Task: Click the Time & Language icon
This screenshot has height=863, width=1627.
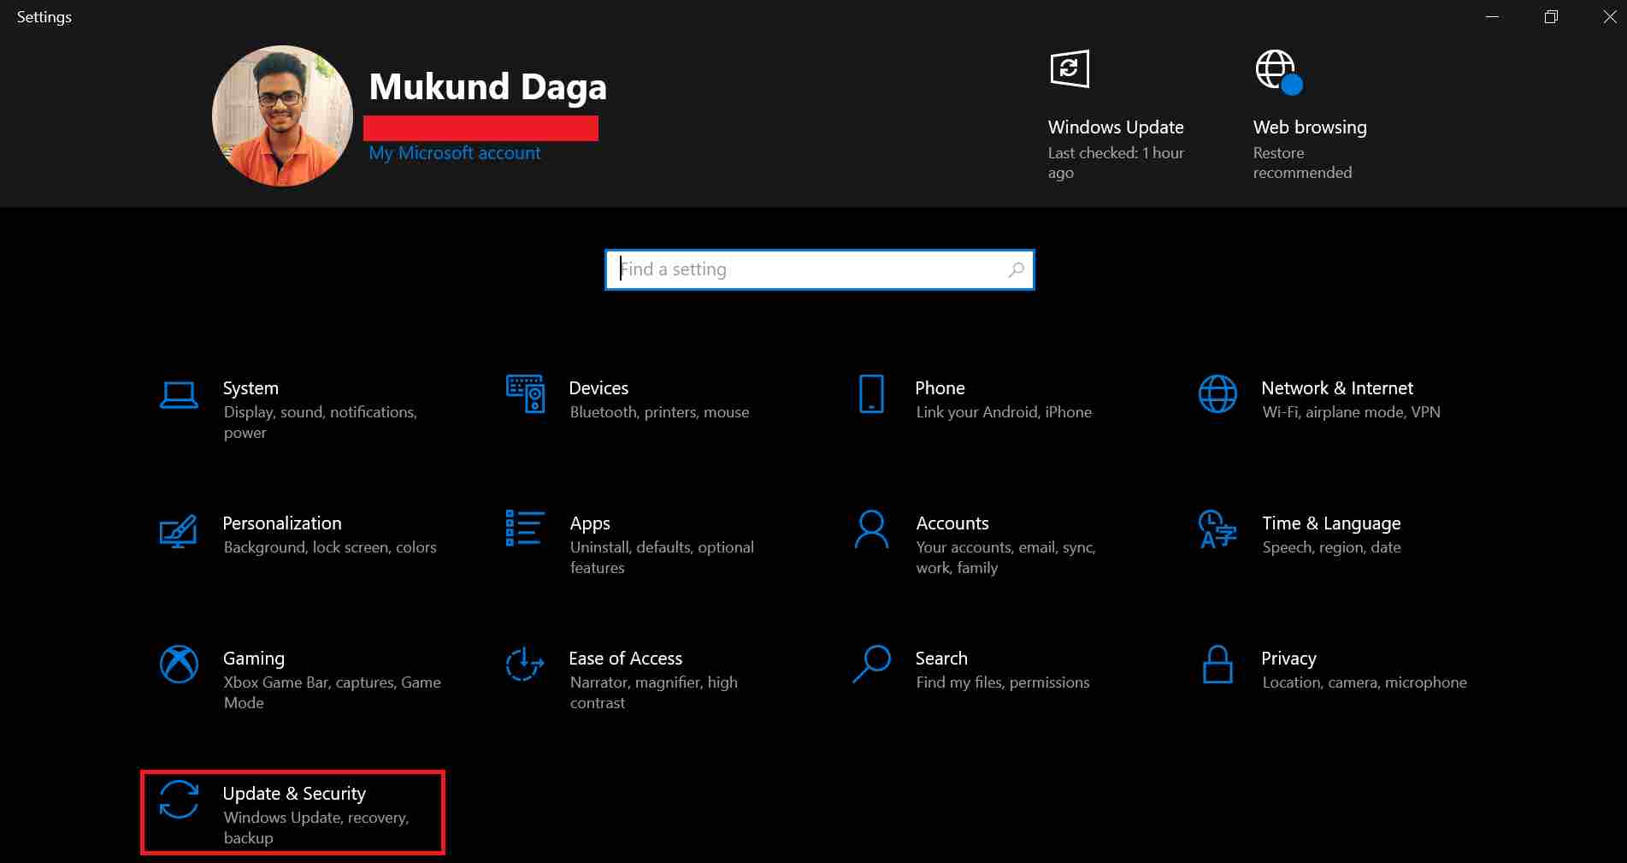Action: 1217,529
